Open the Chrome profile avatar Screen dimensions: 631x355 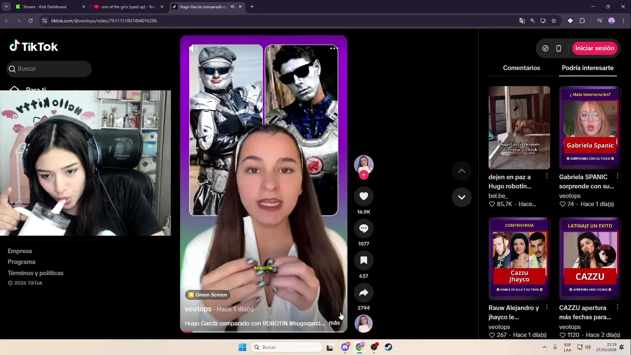click(612, 21)
